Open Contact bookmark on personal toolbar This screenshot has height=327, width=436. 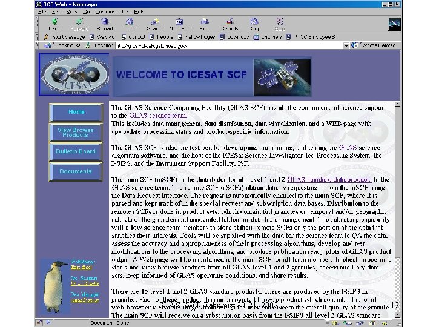point(133,37)
